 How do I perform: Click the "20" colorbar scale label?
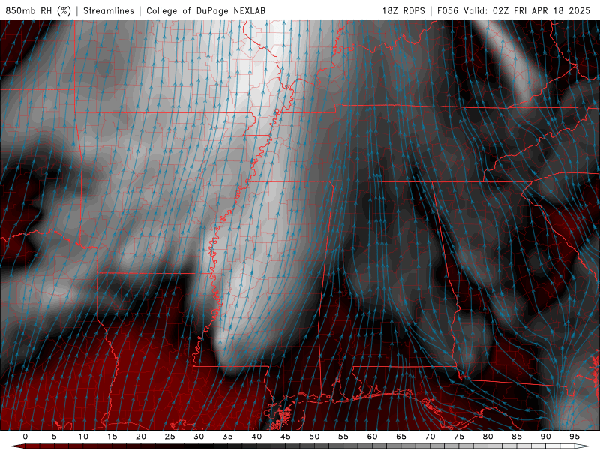141,436
